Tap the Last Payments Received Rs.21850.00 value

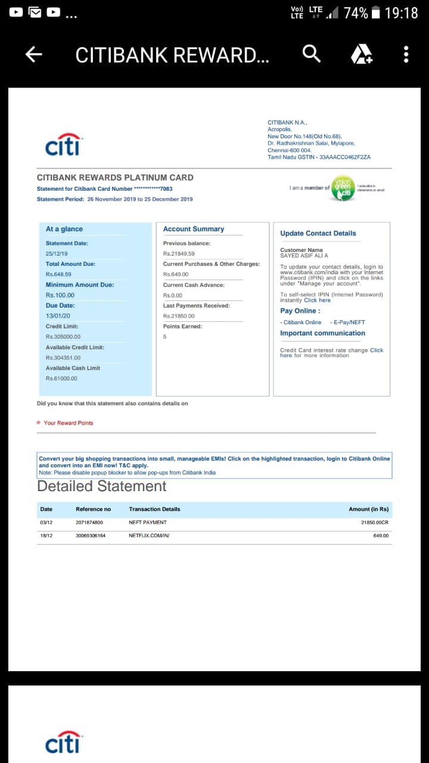[179, 316]
